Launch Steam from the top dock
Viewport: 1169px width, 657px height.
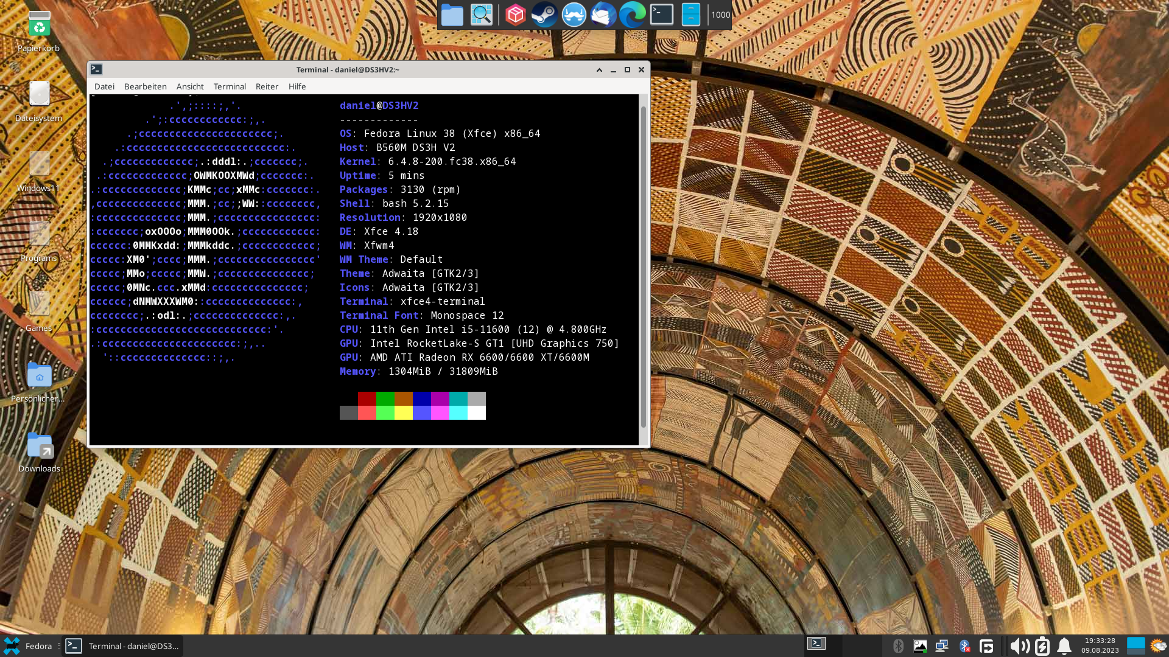click(x=544, y=15)
